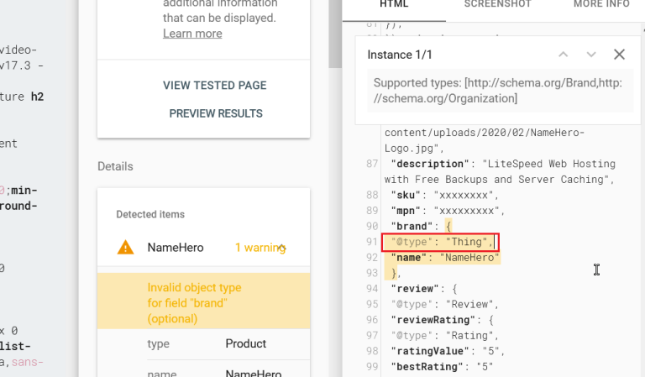The image size is (645, 377).
Task: Go to previous instance with up chevron
Action: pyautogui.click(x=564, y=55)
